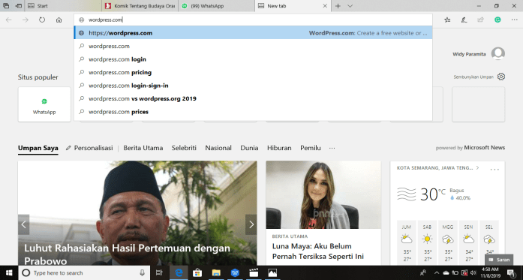Switch to the Start tab
The width and height of the screenshot is (523, 280).
pyautogui.click(x=63, y=6)
